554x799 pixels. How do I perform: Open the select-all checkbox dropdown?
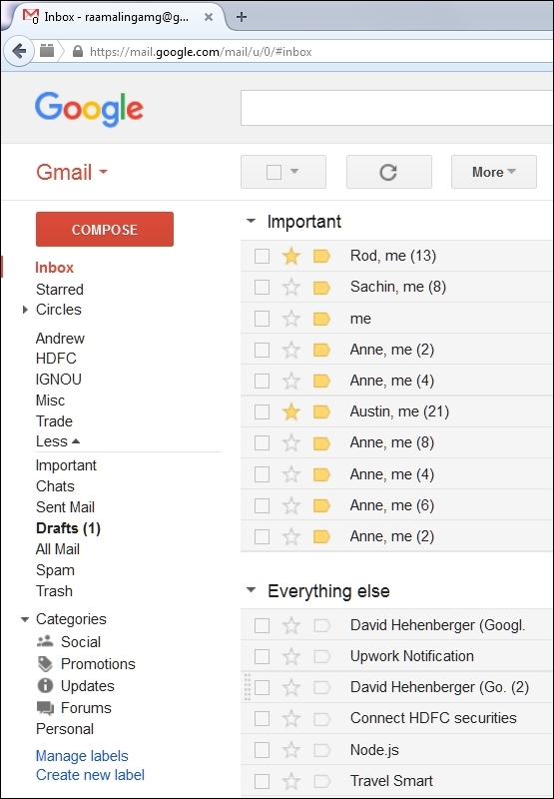coord(293,172)
